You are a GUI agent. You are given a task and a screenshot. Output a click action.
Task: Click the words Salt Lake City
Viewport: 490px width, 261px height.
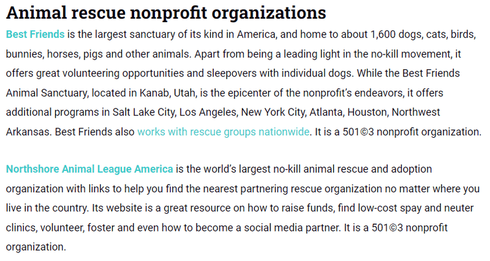[x=145, y=112]
